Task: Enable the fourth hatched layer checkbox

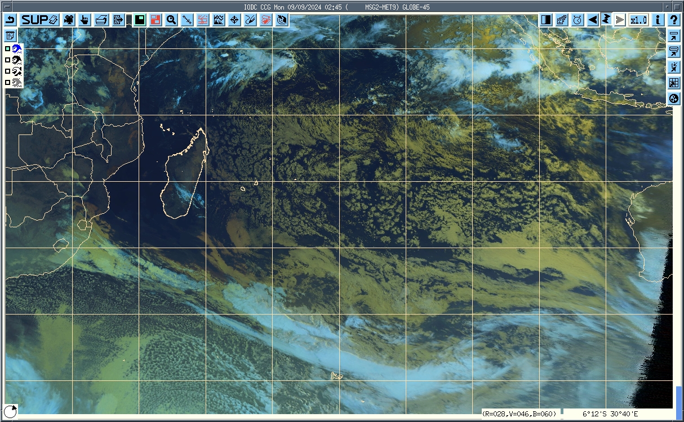Action: click(x=8, y=83)
